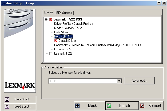
Task: Uncheck the Lexmark T522 PS3 checkbox
Action: (51, 19)
